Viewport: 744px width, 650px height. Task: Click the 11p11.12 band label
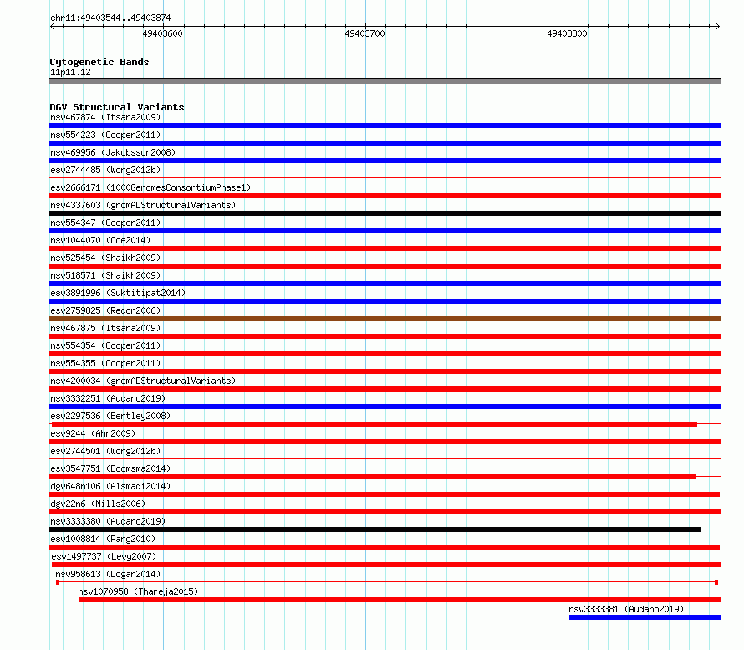coord(70,72)
